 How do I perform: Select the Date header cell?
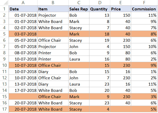pyautogui.click(x=23, y=9)
